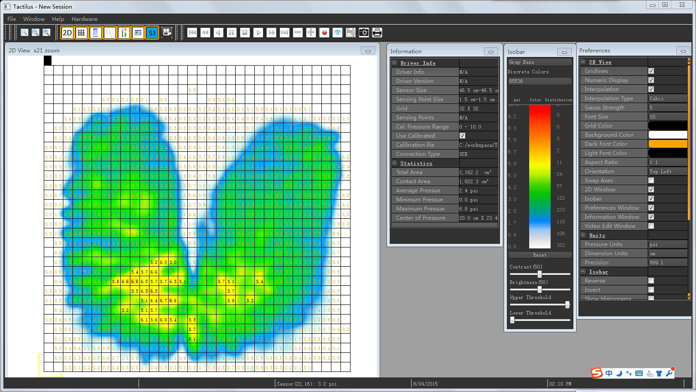696x392 pixels.
Task: Open the Hardware menu
Action: coord(84,19)
